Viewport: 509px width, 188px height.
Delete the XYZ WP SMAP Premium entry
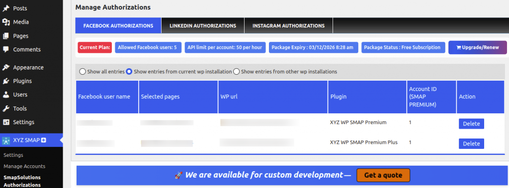point(471,124)
